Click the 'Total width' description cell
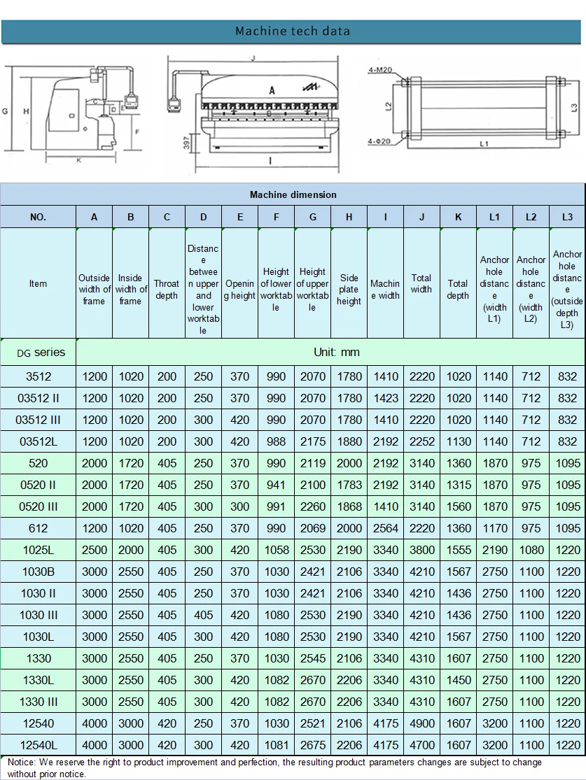Viewport: 586px width, 780px height. point(421,283)
